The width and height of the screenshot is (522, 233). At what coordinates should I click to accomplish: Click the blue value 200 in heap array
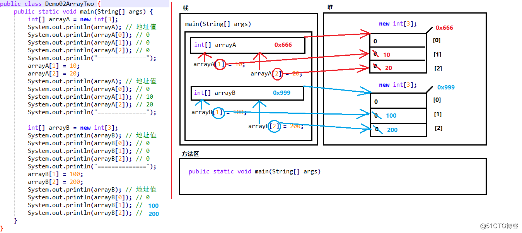point(392,130)
